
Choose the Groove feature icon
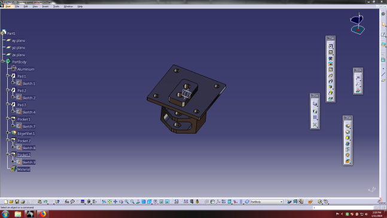click(x=331, y=64)
